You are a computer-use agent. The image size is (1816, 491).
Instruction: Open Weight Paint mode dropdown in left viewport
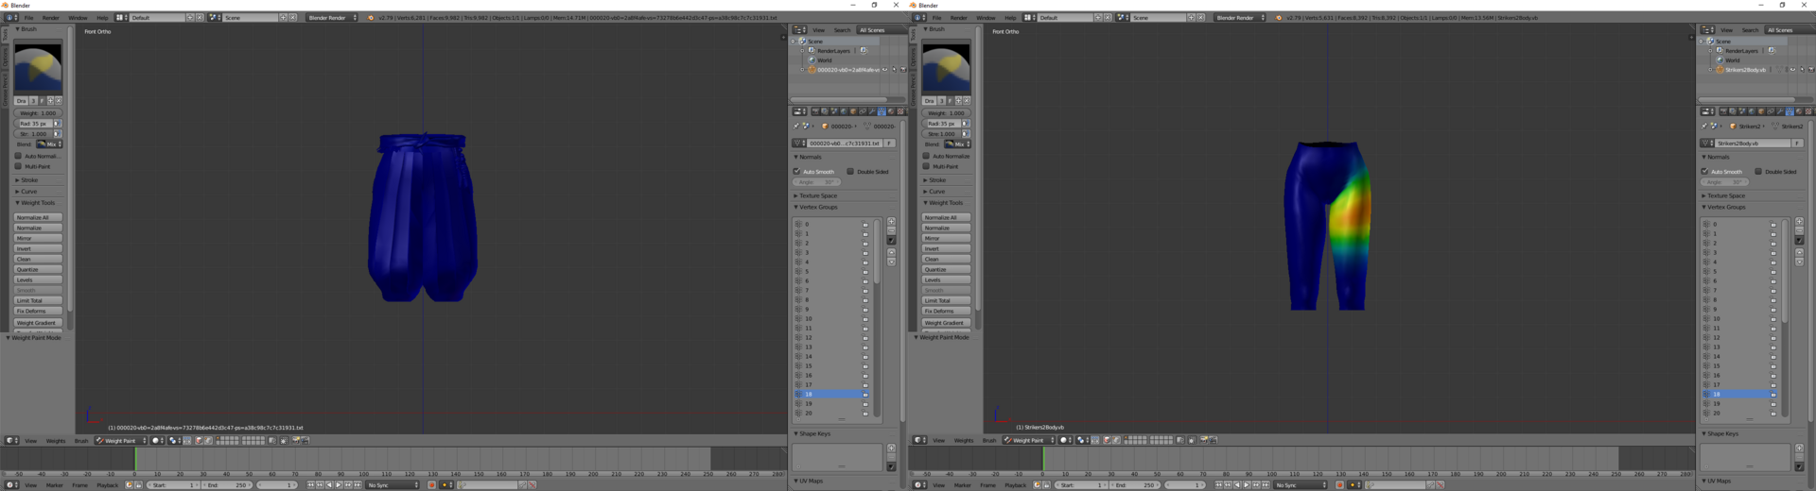[120, 441]
